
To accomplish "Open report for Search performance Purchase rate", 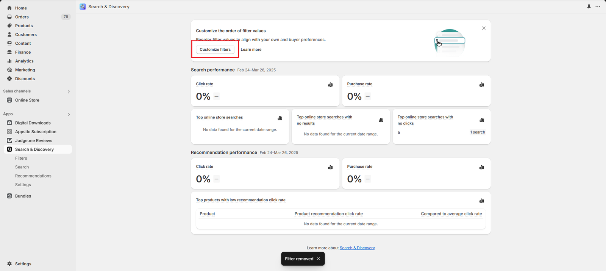I will [x=481, y=85].
